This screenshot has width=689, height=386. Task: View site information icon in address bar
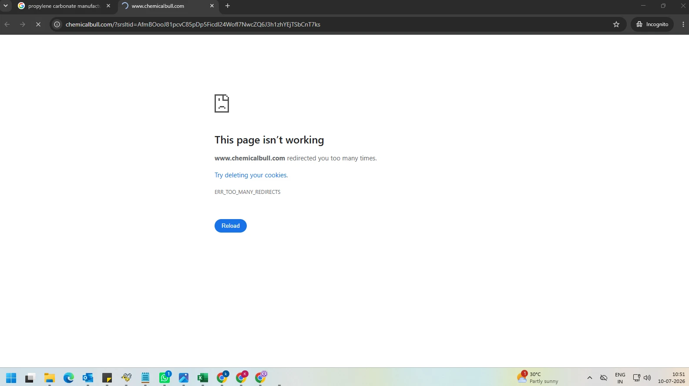[57, 24]
